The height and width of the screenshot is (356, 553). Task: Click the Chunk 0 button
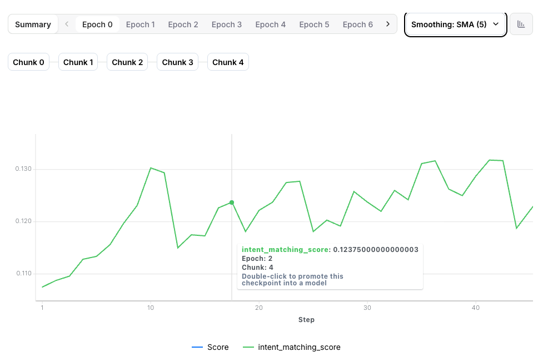(x=28, y=62)
